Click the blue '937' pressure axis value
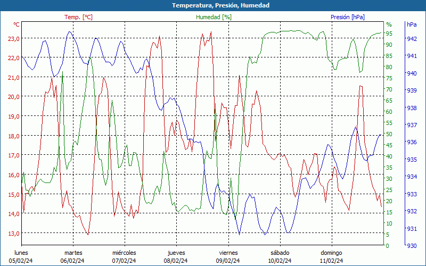Image resolution: width=426 pixels, height=266 pixels. click(x=412, y=125)
